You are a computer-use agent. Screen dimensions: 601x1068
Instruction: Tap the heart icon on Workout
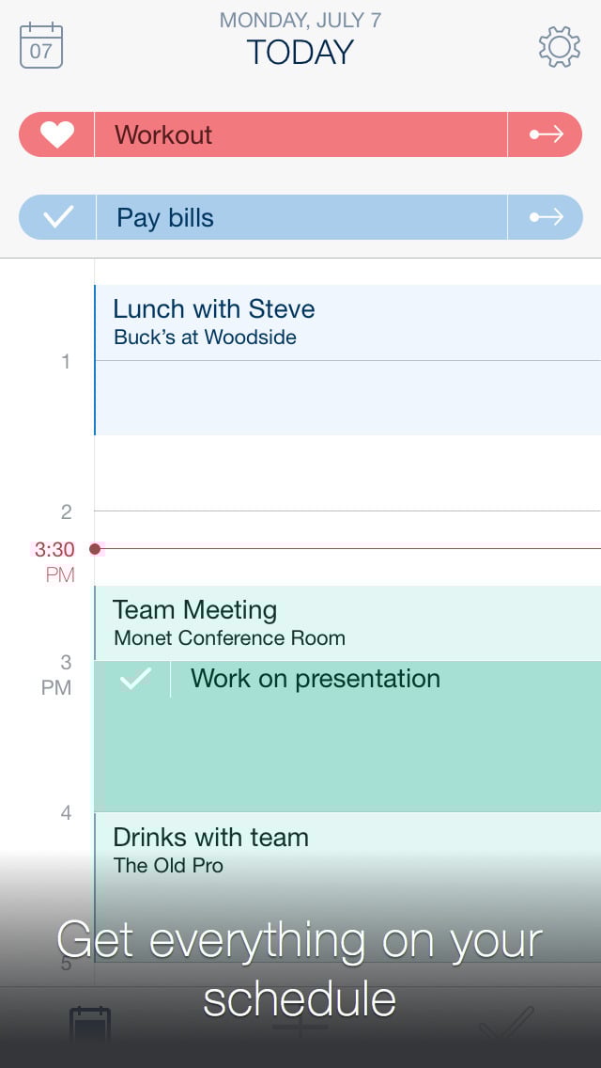[x=56, y=135]
